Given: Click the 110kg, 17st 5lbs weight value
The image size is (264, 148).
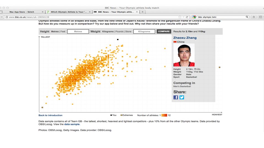Looking at the screenshot, I should pyautogui.click(x=194, y=72).
